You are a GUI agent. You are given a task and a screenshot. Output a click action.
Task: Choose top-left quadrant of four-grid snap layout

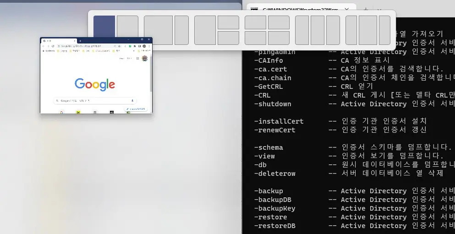tap(255, 22)
